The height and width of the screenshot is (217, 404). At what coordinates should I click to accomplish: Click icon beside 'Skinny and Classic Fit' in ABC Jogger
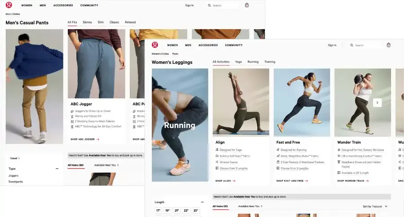[72, 116]
